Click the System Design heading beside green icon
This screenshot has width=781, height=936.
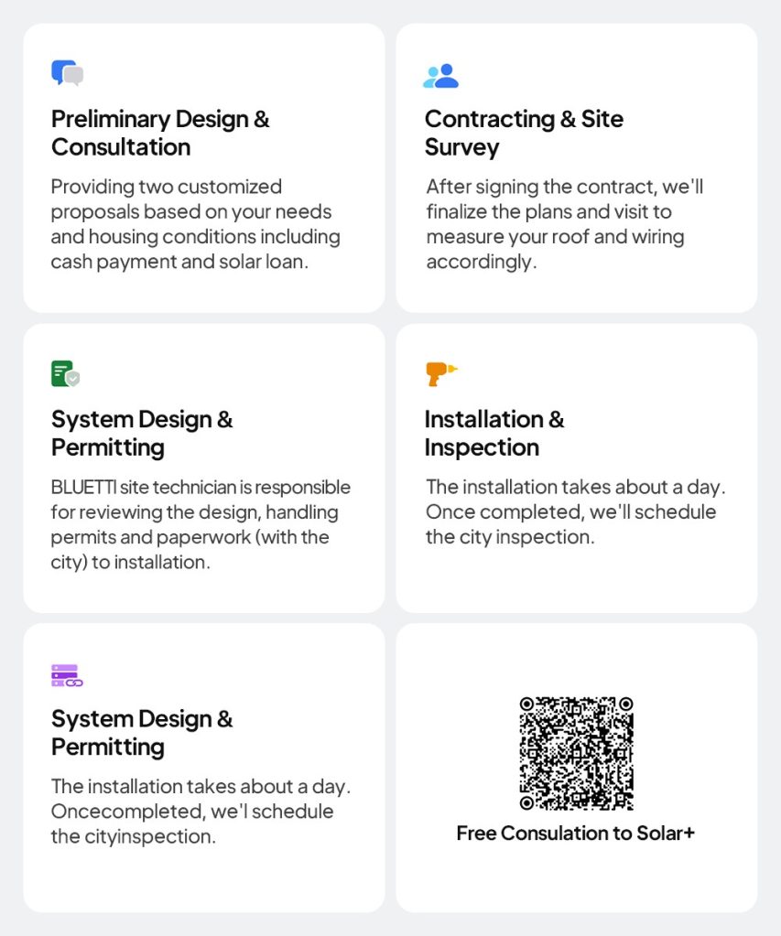tap(142, 434)
